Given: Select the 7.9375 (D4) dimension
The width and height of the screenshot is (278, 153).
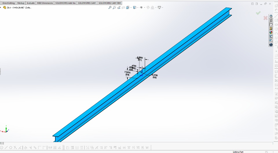Looking at the screenshot, I should click(127, 74).
